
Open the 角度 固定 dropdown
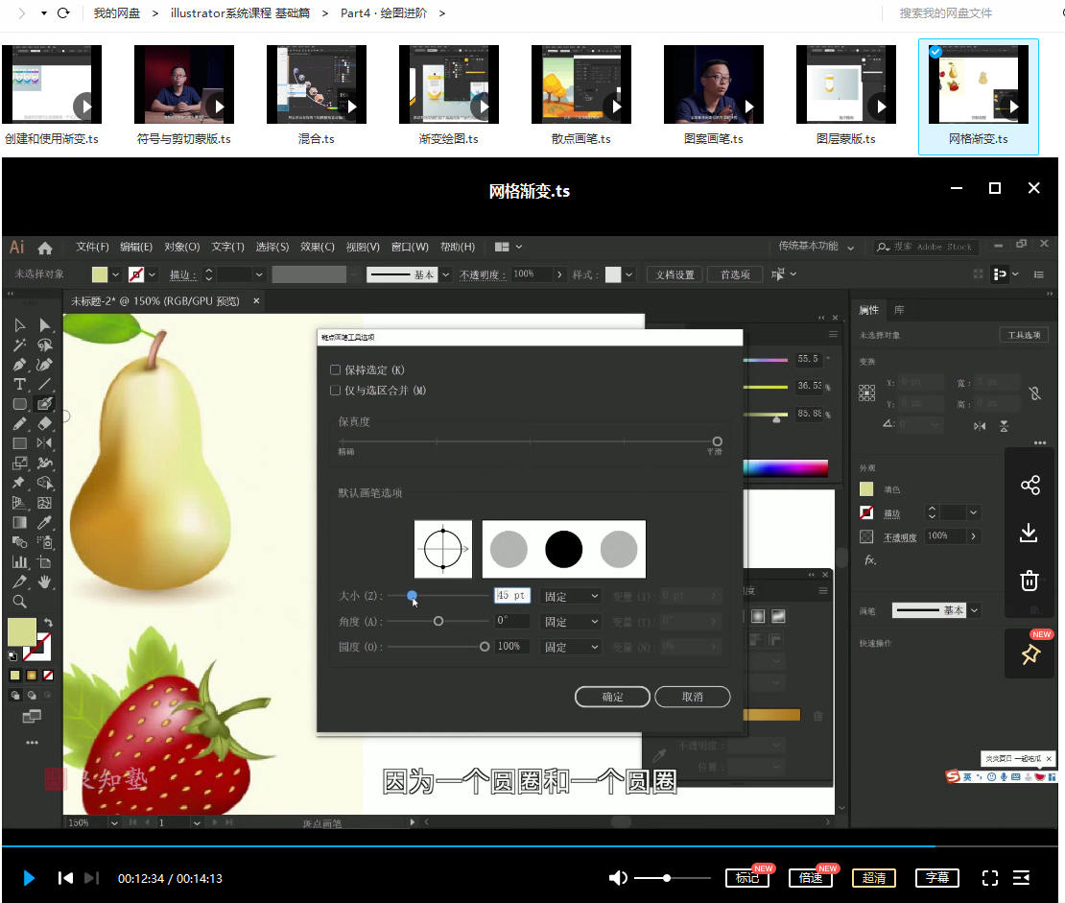coord(571,622)
